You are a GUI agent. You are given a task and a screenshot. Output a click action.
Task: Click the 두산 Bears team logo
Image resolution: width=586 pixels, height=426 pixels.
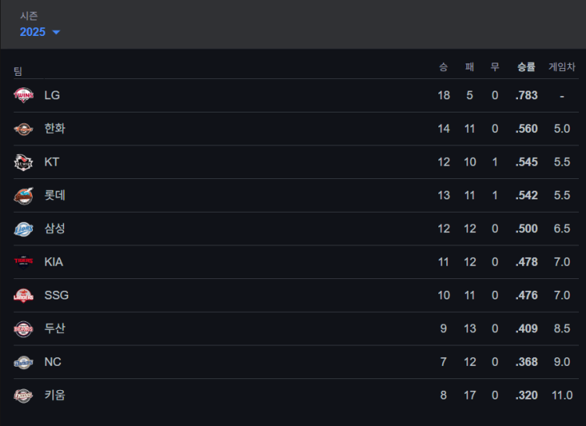(23, 329)
